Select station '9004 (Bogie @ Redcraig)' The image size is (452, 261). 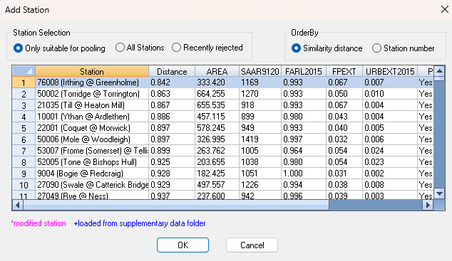pos(92,174)
